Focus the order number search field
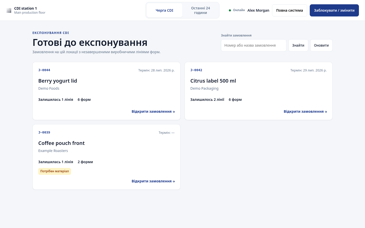The image size is (365, 228). coord(254,45)
